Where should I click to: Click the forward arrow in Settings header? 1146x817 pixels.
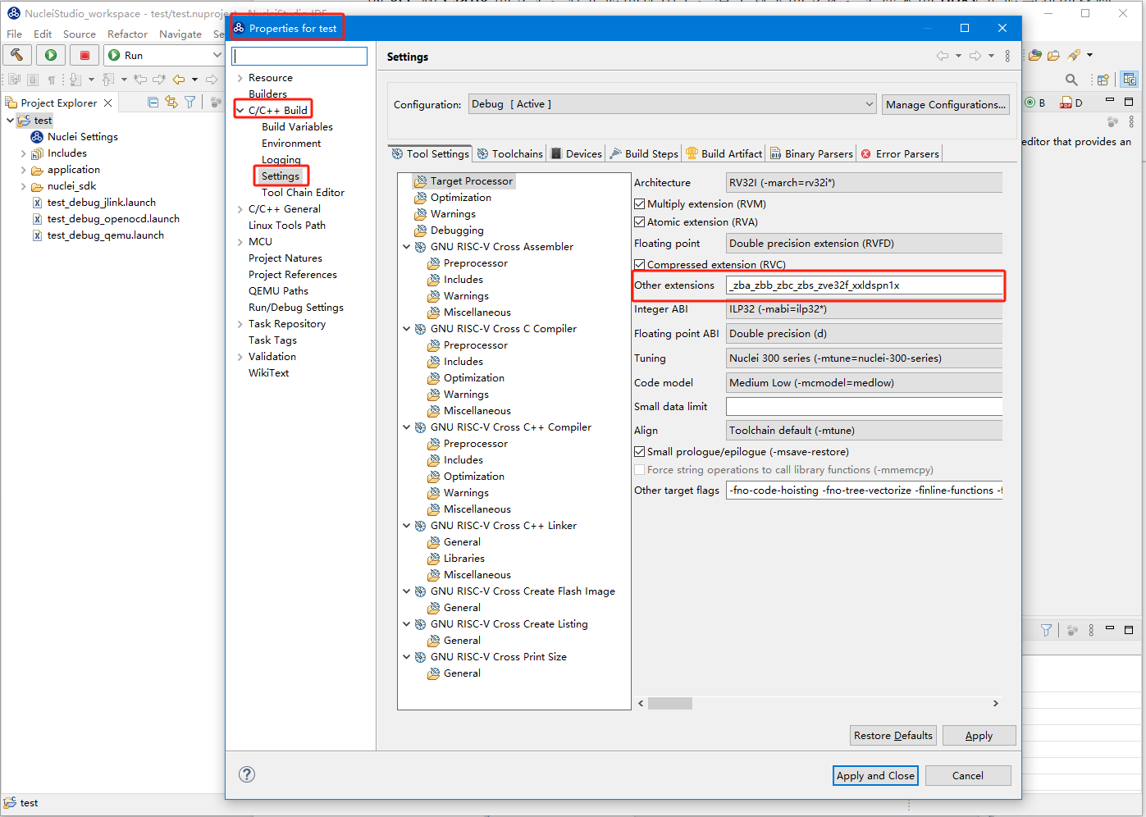point(975,56)
